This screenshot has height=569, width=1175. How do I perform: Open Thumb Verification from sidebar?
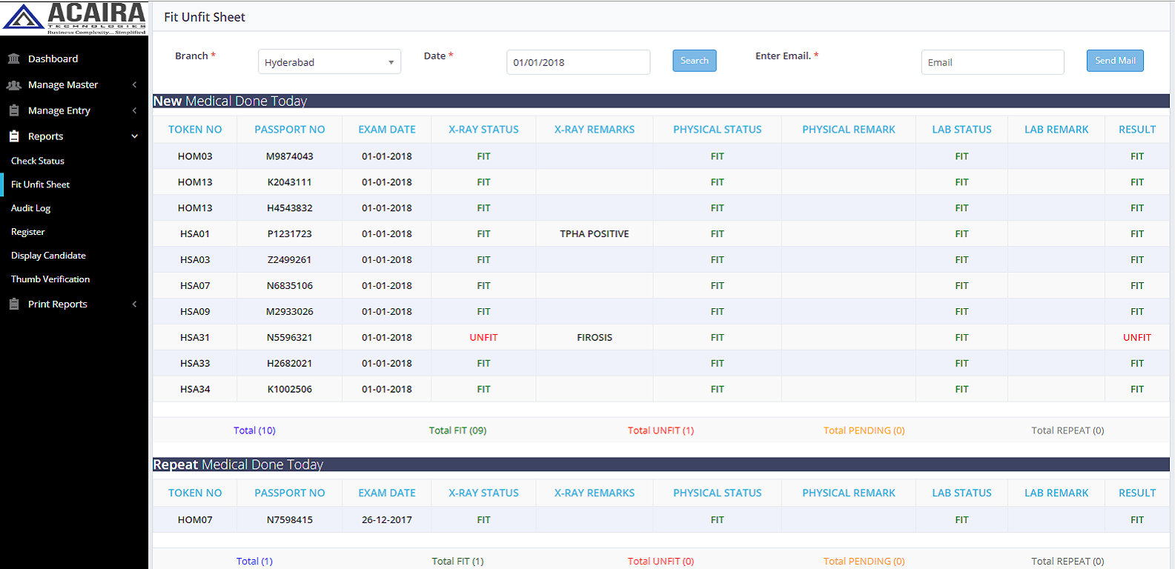point(50,279)
